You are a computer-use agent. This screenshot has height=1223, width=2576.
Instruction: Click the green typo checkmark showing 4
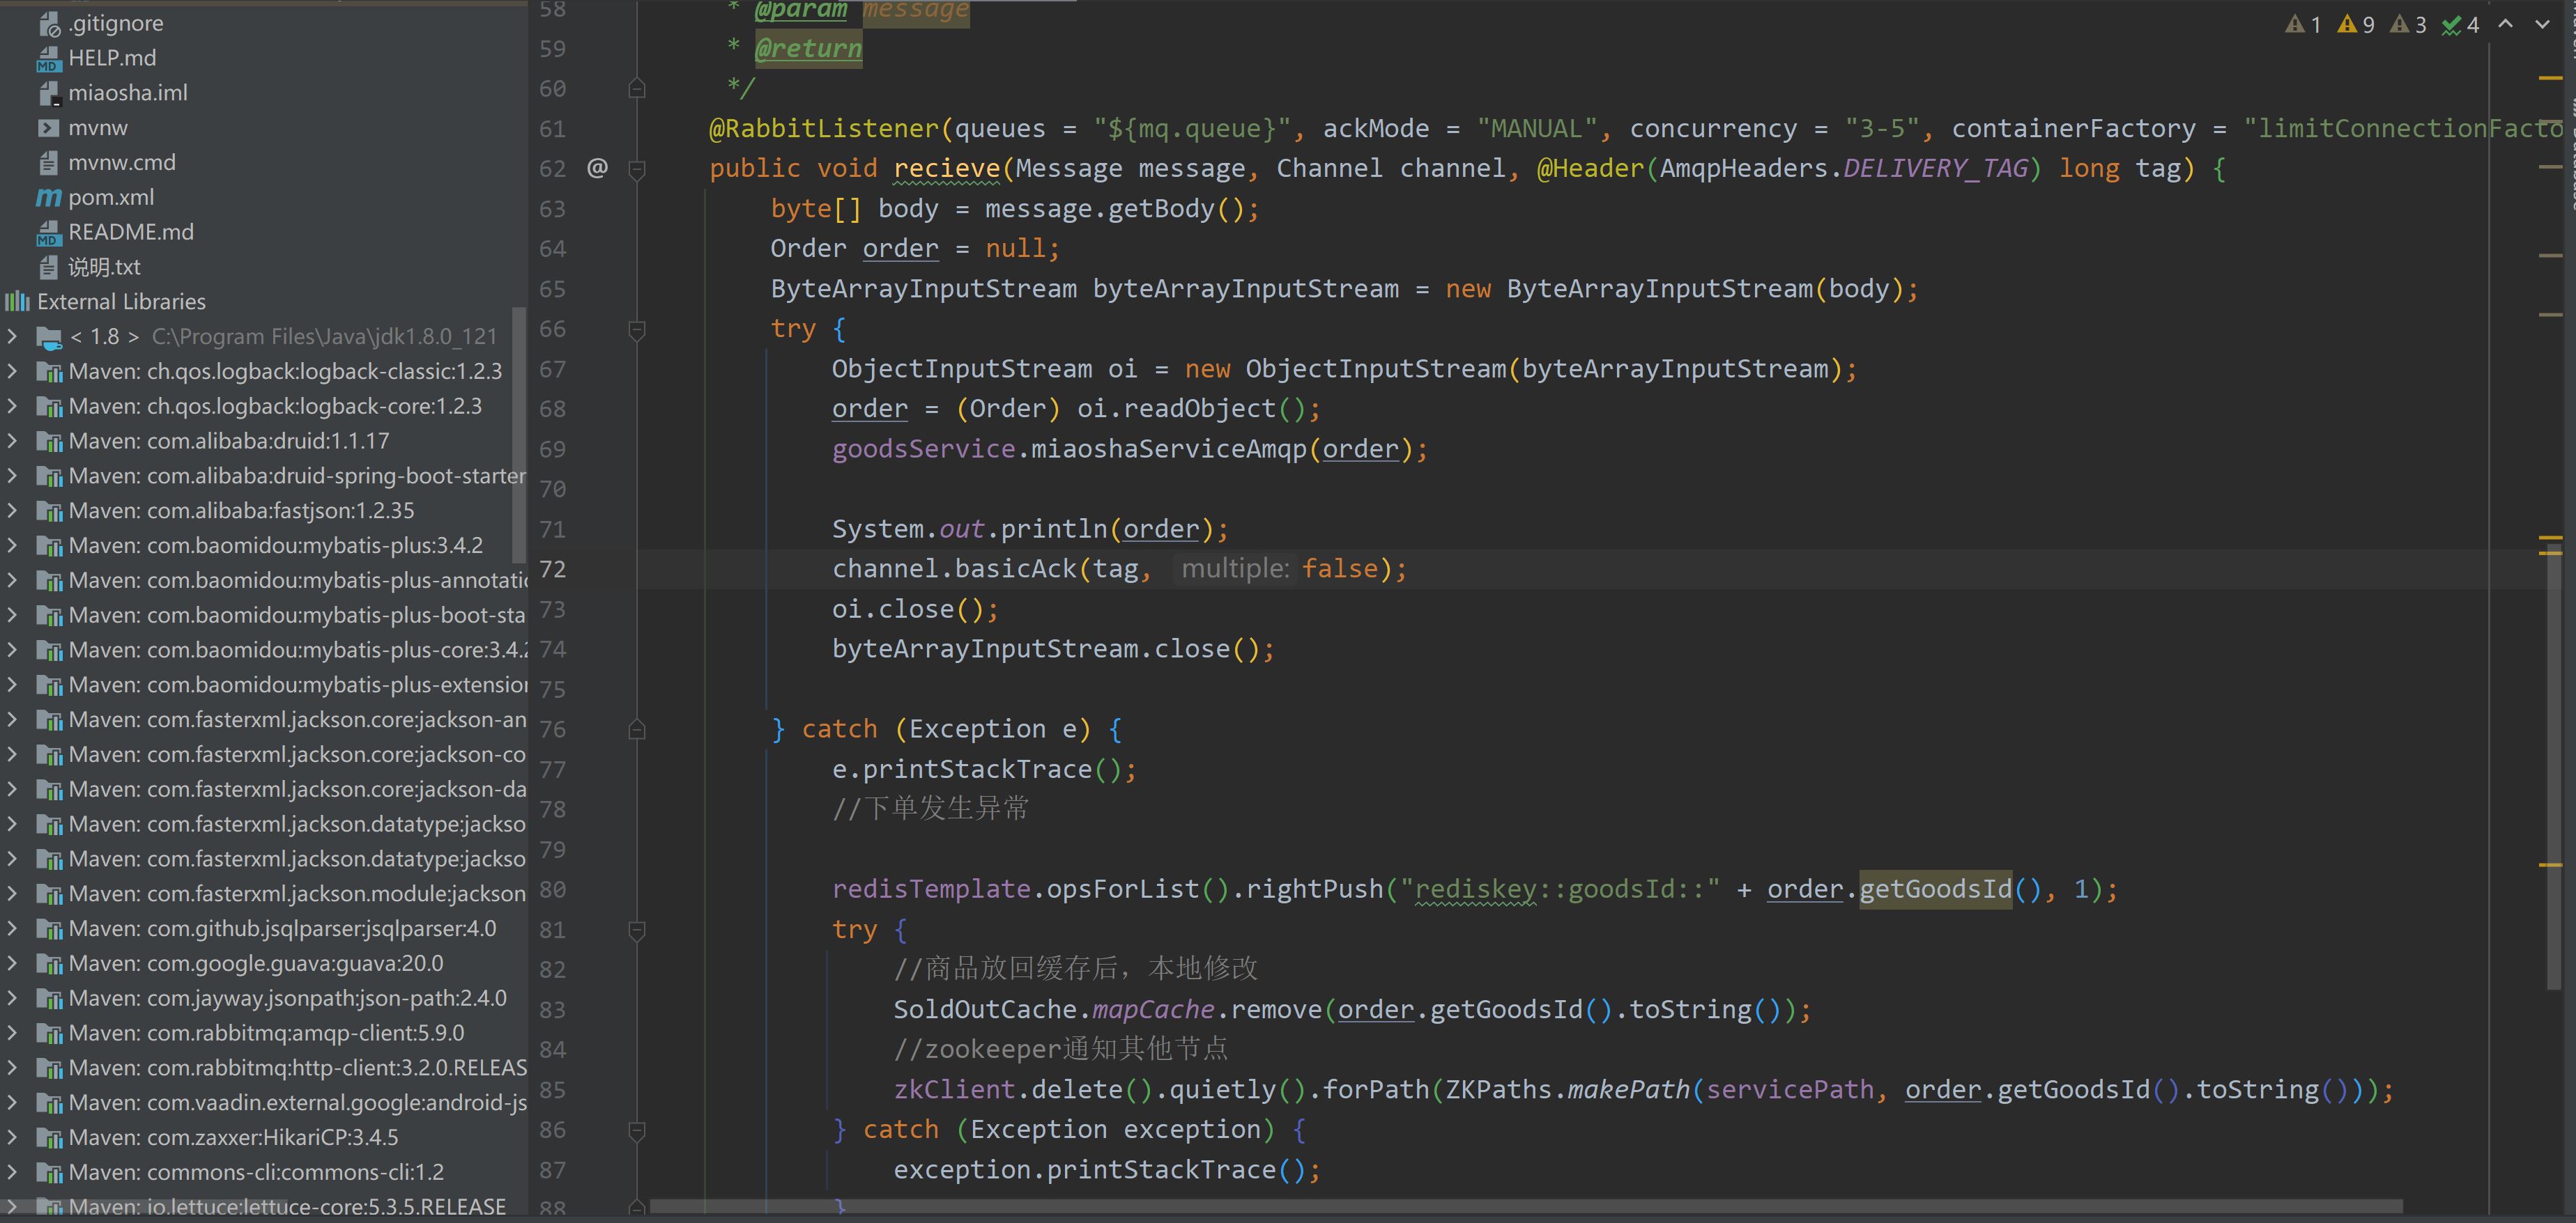pyautogui.click(x=2461, y=24)
